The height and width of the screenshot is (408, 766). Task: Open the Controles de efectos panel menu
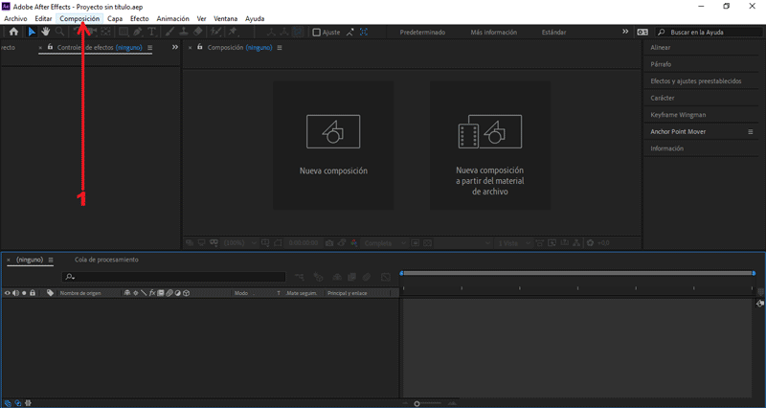[150, 47]
